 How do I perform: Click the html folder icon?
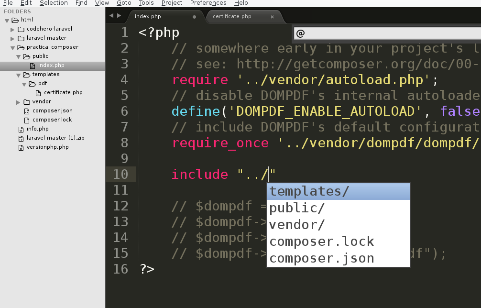pyautogui.click(x=16, y=20)
